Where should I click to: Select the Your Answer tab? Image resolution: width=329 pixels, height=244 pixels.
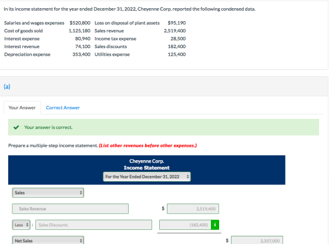pyautogui.click(x=22, y=108)
